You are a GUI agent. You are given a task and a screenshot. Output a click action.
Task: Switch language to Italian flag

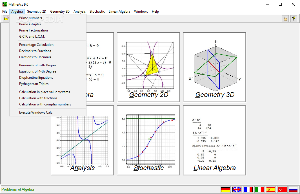[x=259, y=190]
